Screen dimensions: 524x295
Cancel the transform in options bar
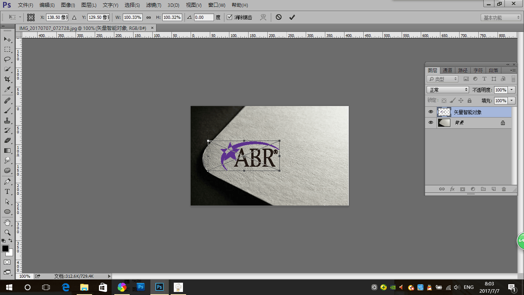279,17
